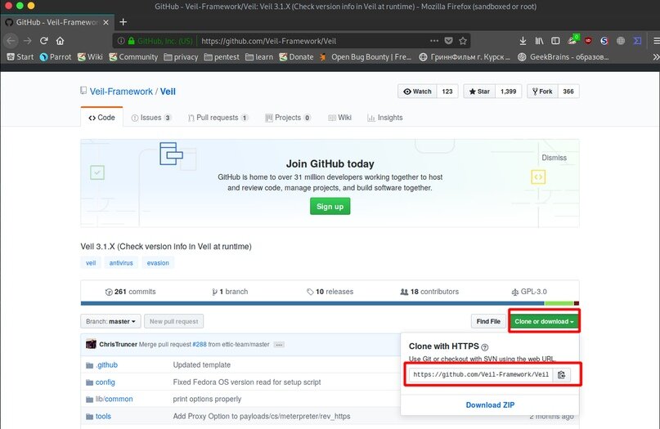Open the Firefox library icon
The image size is (660, 429).
tap(539, 41)
